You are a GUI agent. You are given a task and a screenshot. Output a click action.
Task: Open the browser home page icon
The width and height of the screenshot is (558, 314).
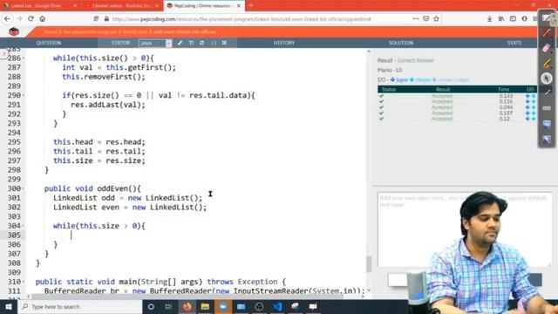(43, 19)
